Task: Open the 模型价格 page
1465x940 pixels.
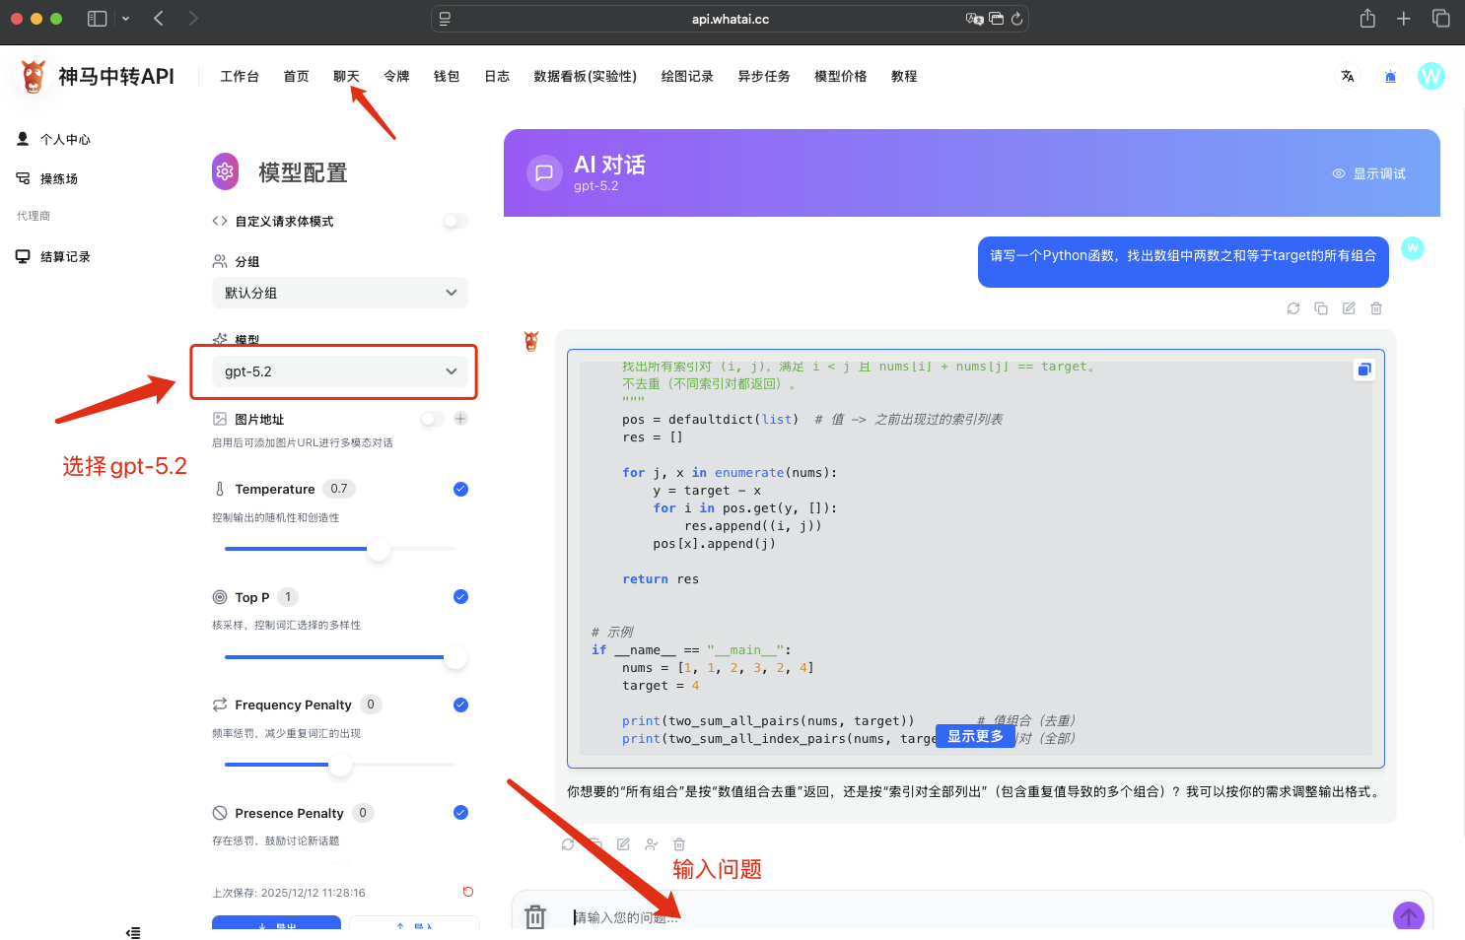Action: 841,76
